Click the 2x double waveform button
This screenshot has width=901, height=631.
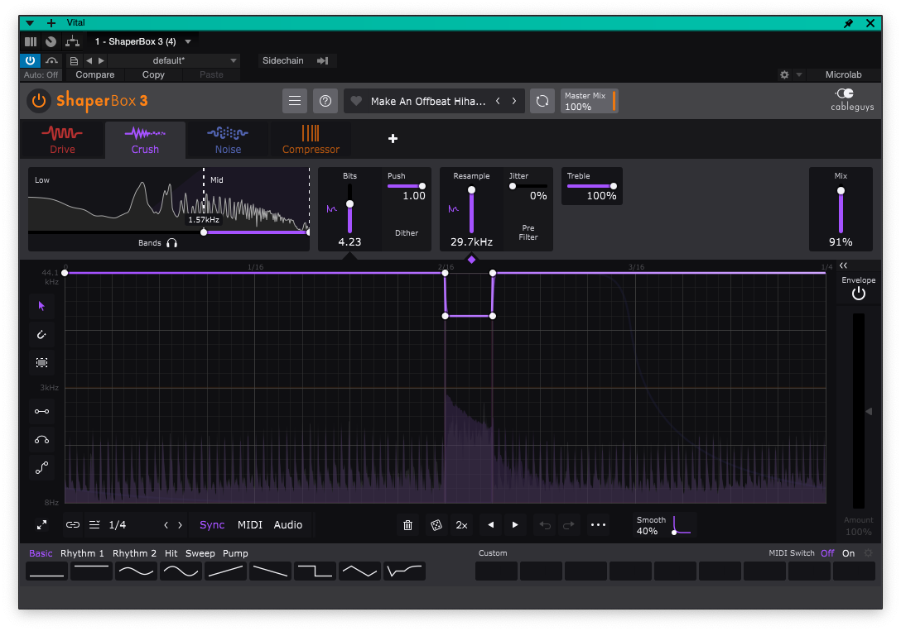[461, 525]
